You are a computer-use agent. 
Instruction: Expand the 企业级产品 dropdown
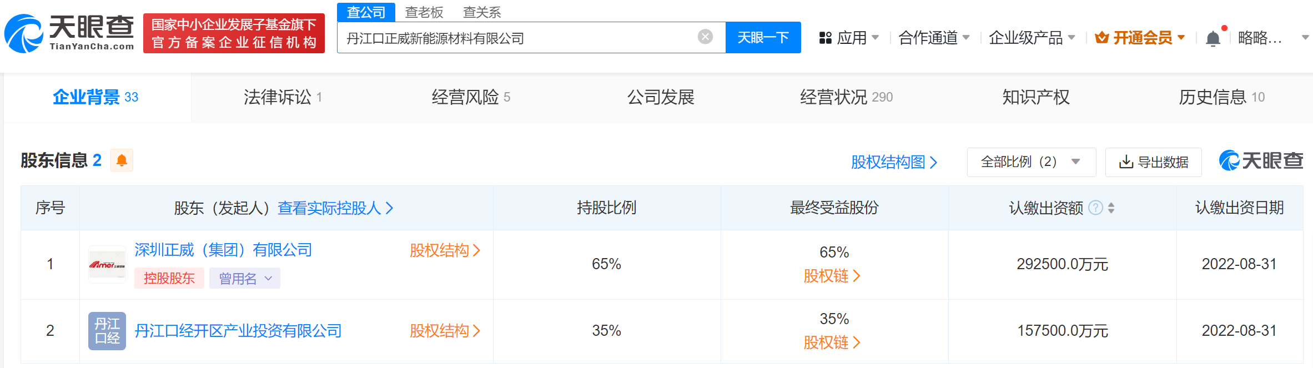[x=1071, y=38]
